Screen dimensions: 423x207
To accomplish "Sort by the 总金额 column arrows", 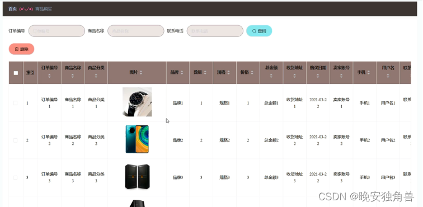I will tap(271, 76).
